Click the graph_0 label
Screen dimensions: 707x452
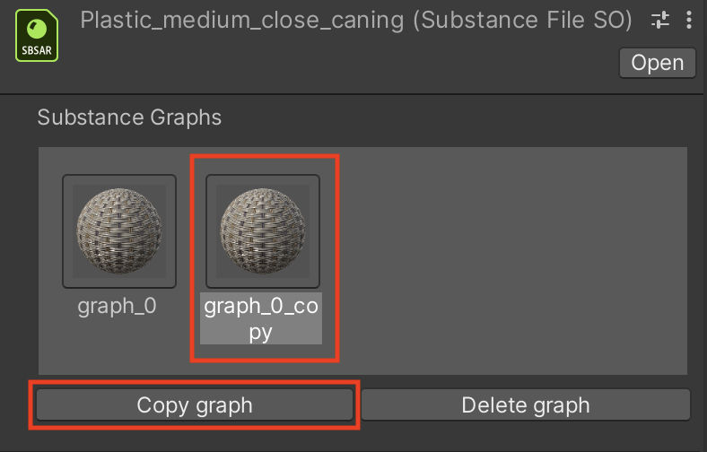(x=117, y=306)
